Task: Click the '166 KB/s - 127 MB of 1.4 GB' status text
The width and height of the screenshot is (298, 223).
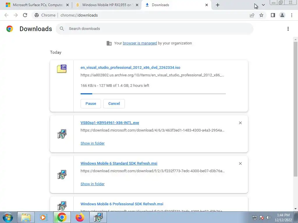Action: click(x=115, y=86)
